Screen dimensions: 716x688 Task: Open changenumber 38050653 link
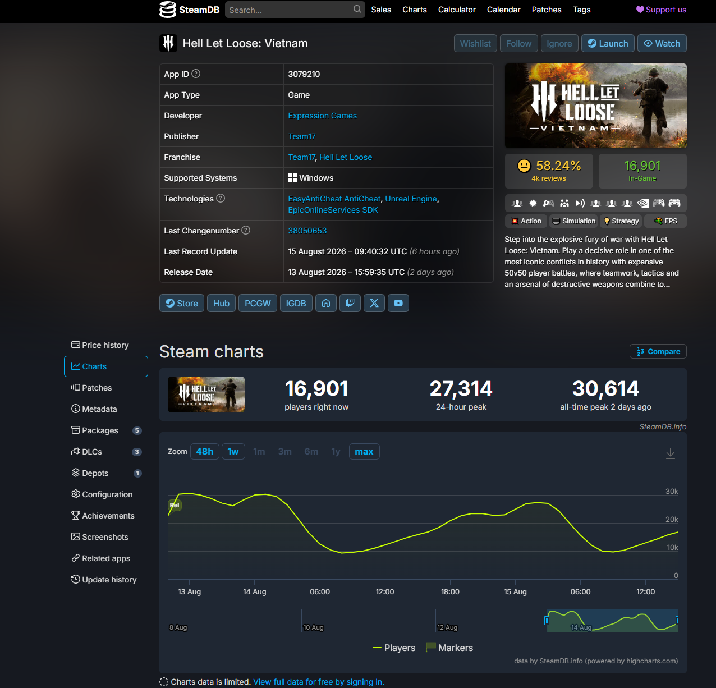[x=307, y=231]
